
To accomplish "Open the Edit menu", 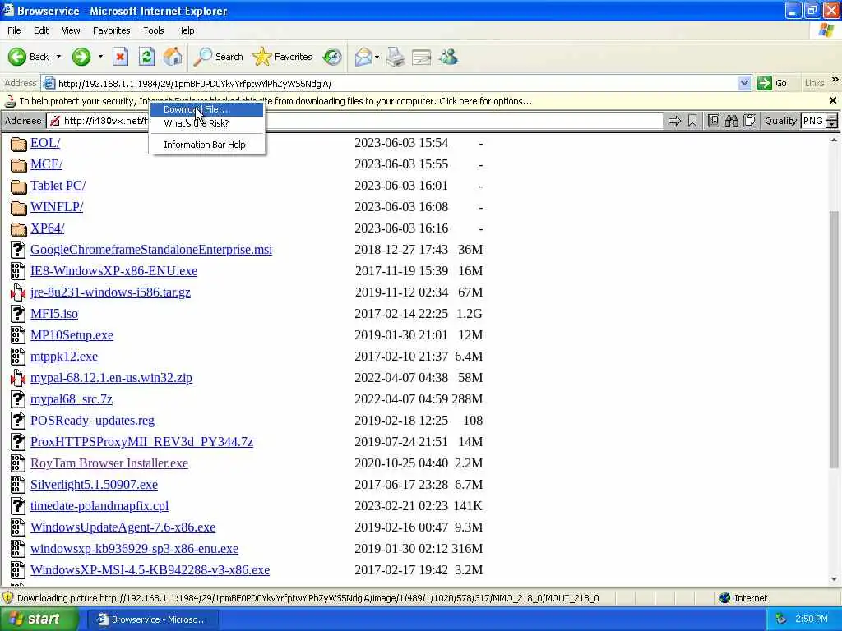I will coord(41,30).
